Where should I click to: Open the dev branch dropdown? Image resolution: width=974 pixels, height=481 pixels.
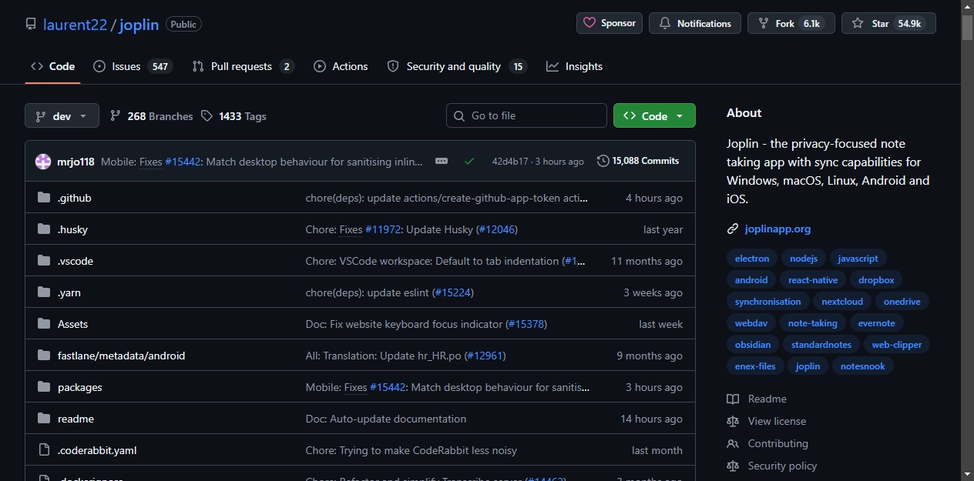(x=62, y=116)
